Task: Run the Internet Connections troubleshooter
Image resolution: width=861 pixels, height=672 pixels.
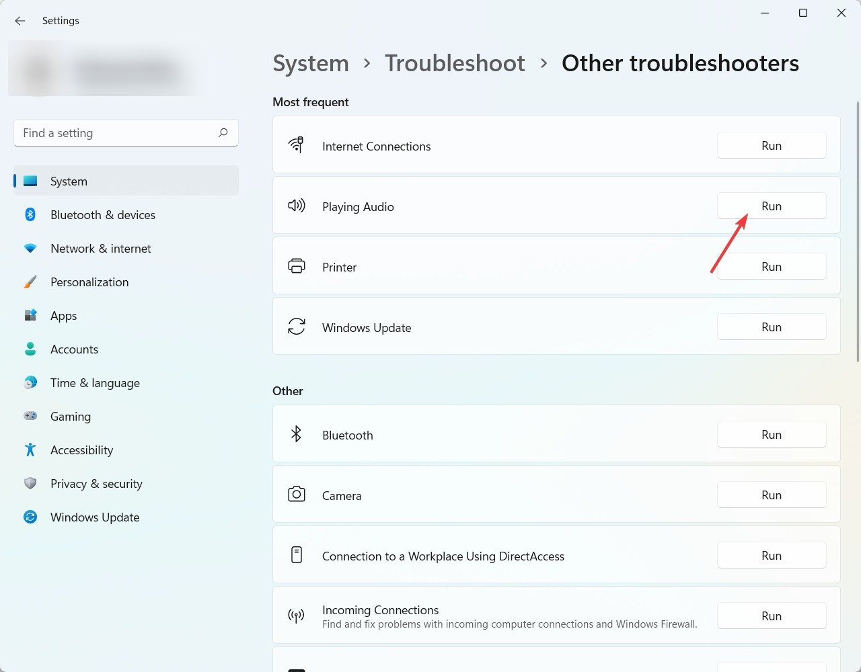Action: click(x=772, y=145)
